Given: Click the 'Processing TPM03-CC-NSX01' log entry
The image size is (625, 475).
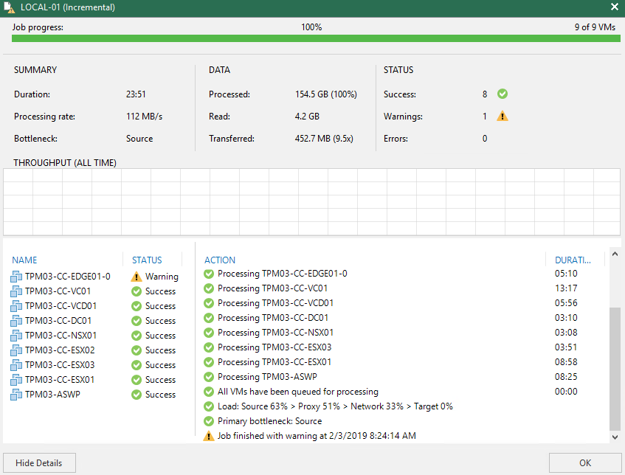Looking at the screenshot, I should [275, 333].
